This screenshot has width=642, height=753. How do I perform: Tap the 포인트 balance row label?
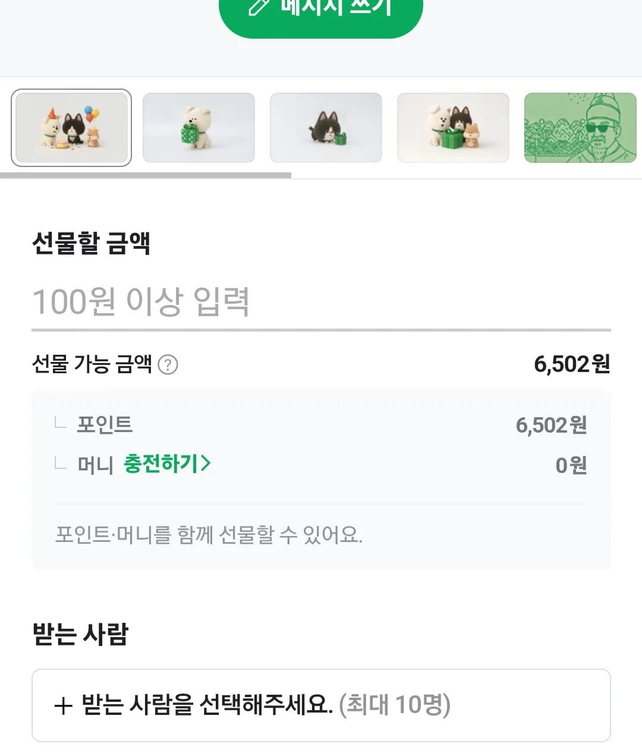(x=105, y=424)
